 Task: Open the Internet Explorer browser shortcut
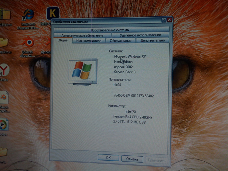click(x=28, y=14)
